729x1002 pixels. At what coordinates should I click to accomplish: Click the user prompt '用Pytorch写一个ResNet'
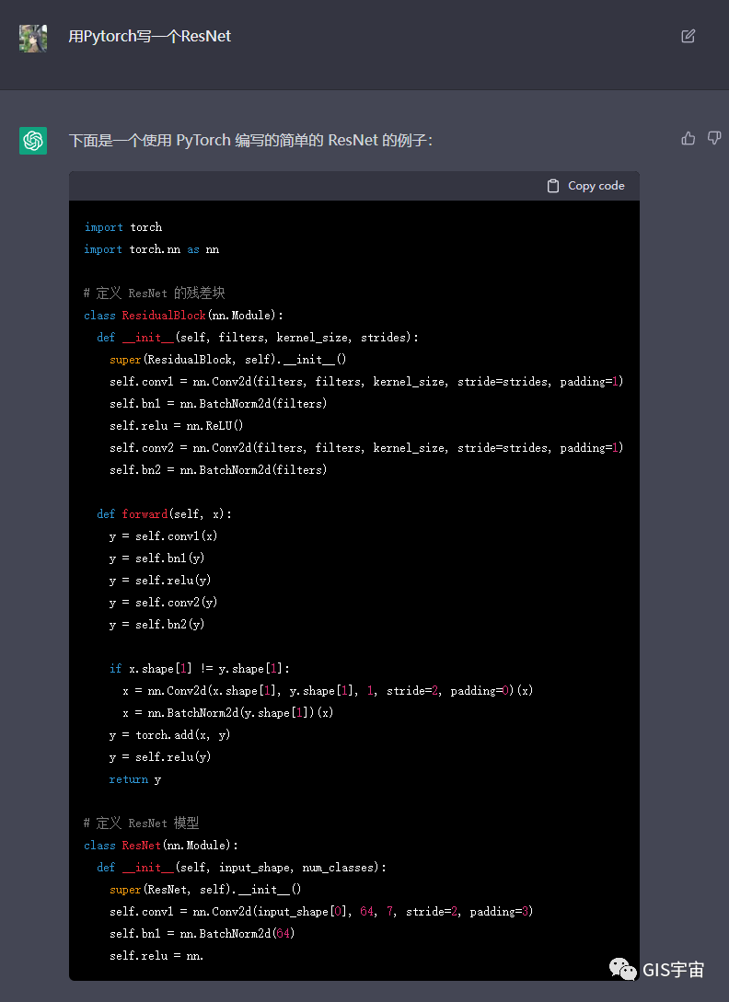point(150,37)
